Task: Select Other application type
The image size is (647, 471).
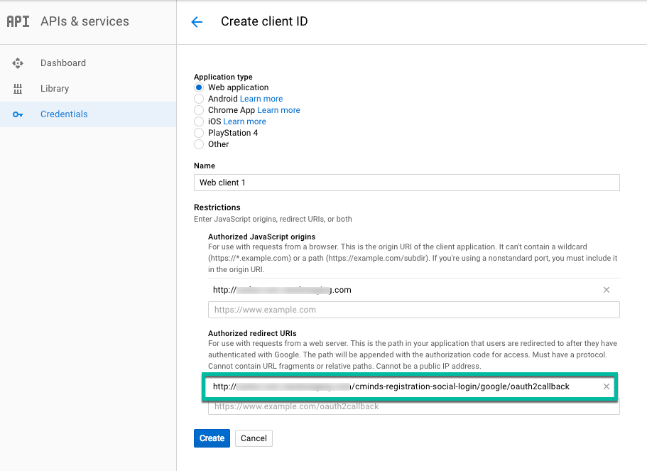Action: (199, 144)
